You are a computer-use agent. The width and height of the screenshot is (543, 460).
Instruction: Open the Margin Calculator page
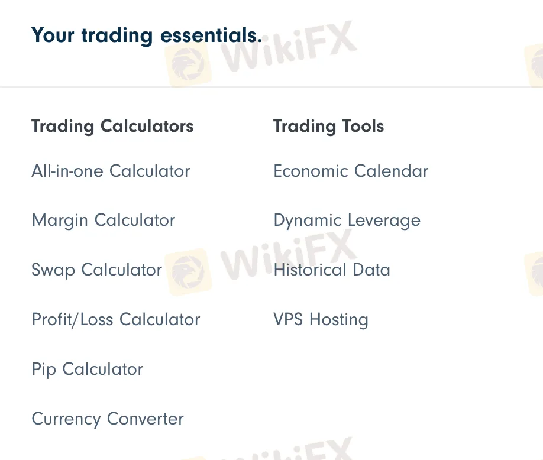[x=104, y=221]
